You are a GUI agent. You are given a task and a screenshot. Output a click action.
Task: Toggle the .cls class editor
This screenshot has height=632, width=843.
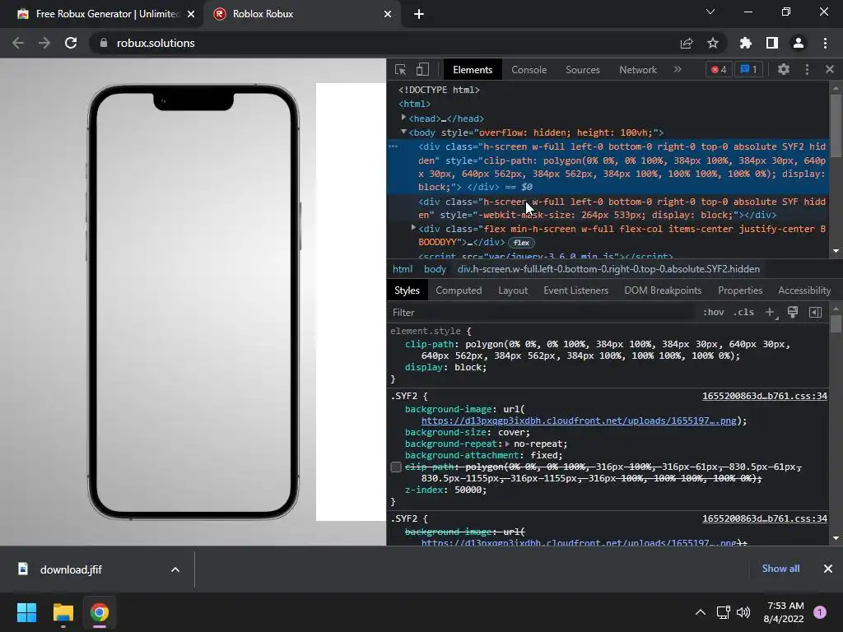coord(743,312)
